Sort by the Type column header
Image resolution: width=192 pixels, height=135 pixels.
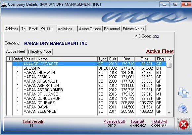coord(103,59)
